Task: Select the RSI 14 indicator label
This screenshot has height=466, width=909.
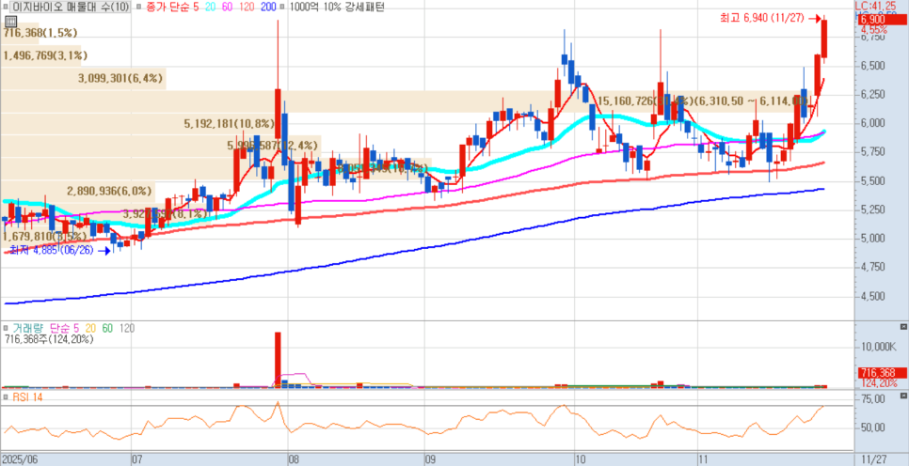Action: [x=26, y=397]
